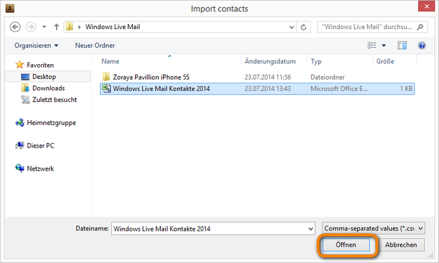Toggle the preview pane icon

402,45
